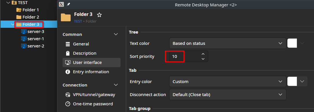Select Folder 3 in the tree
The width and height of the screenshot is (314, 112).
point(31,24)
